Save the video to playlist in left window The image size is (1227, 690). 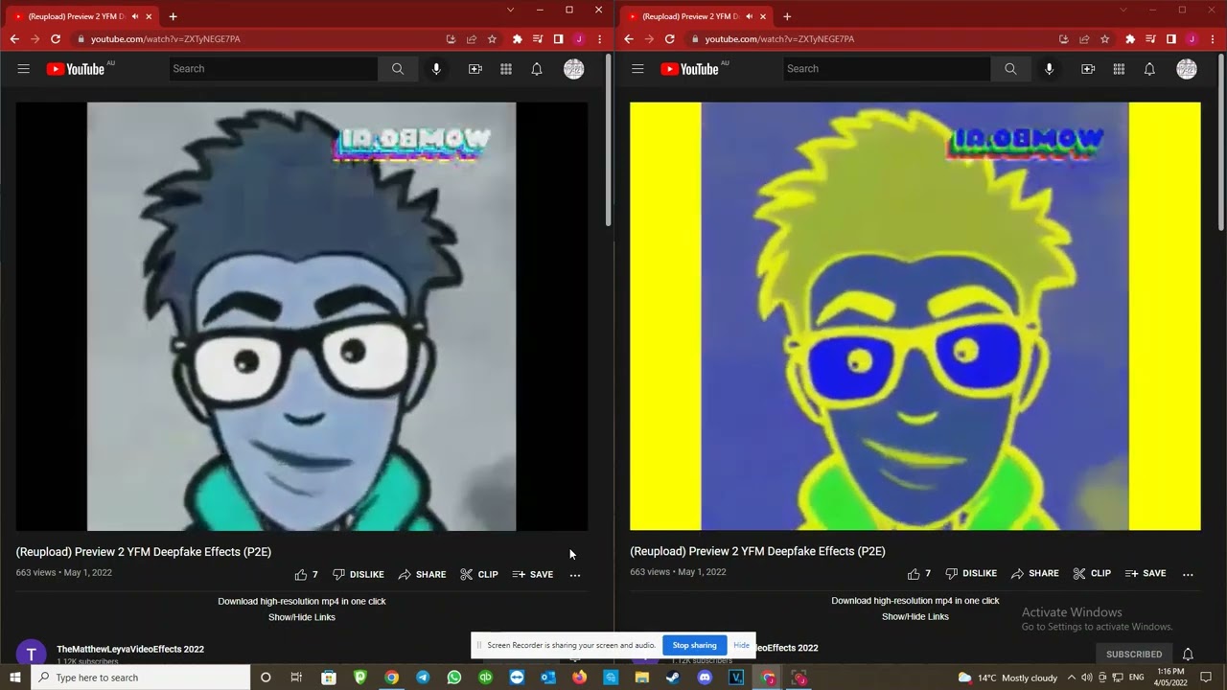[x=533, y=575]
